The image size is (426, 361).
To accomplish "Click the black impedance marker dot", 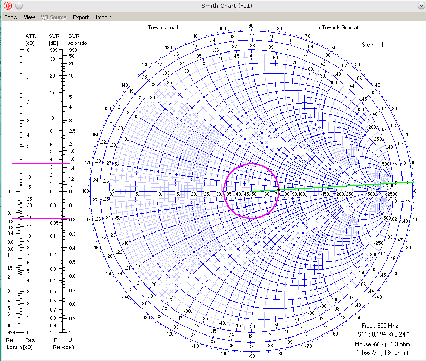I will [x=279, y=190].
